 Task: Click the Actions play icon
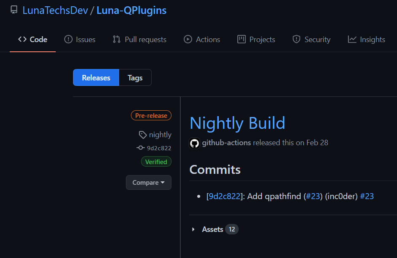188,39
